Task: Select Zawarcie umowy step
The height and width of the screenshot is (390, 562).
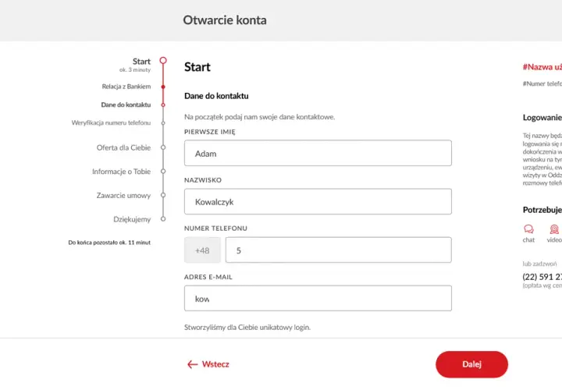Action: point(123,196)
